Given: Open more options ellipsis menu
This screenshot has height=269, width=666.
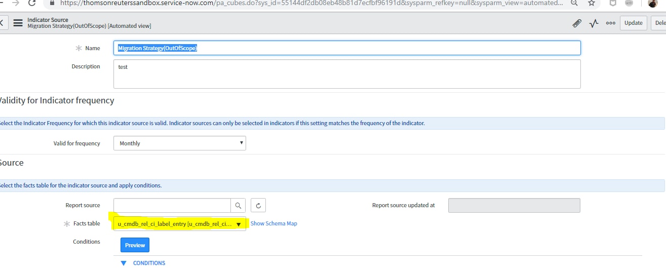Looking at the screenshot, I should 611,23.
